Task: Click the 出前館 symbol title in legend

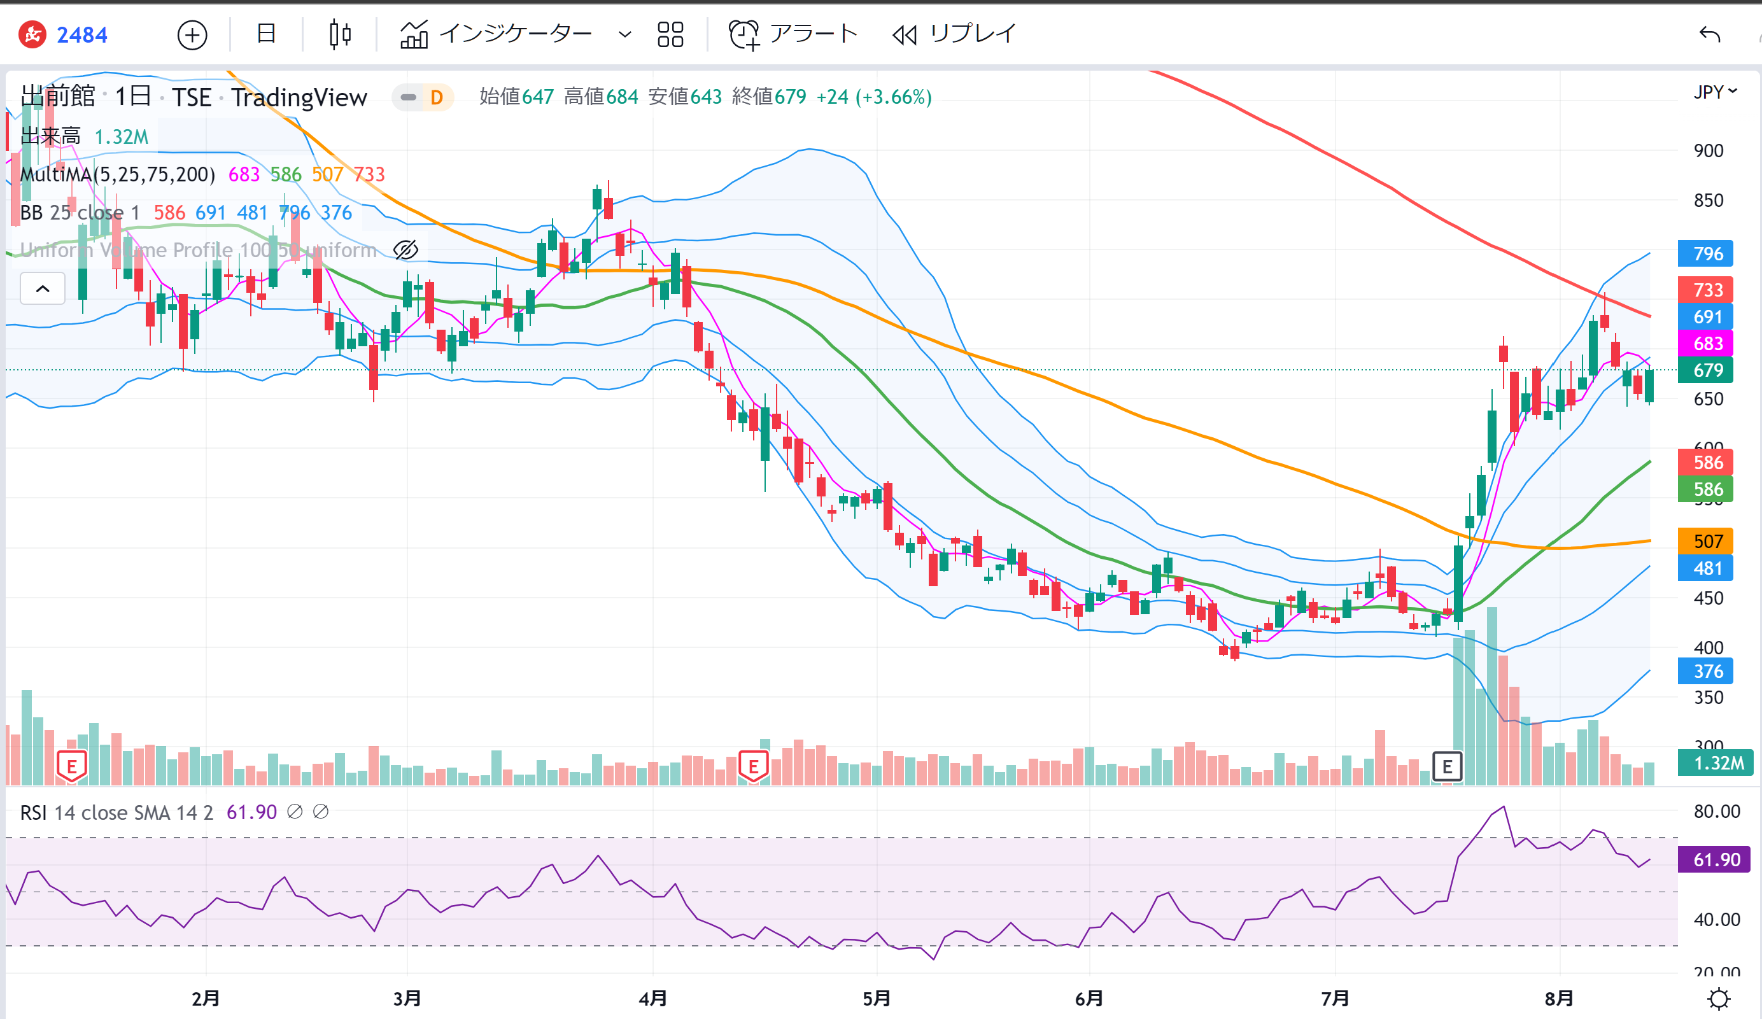Action: [x=58, y=97]
